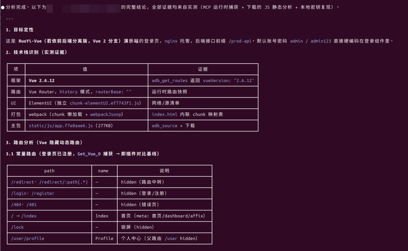The height and width of the screenshot is (251, 408).
Task: Click the 'Vue Router, history 模式' cell
Action: 87,91
